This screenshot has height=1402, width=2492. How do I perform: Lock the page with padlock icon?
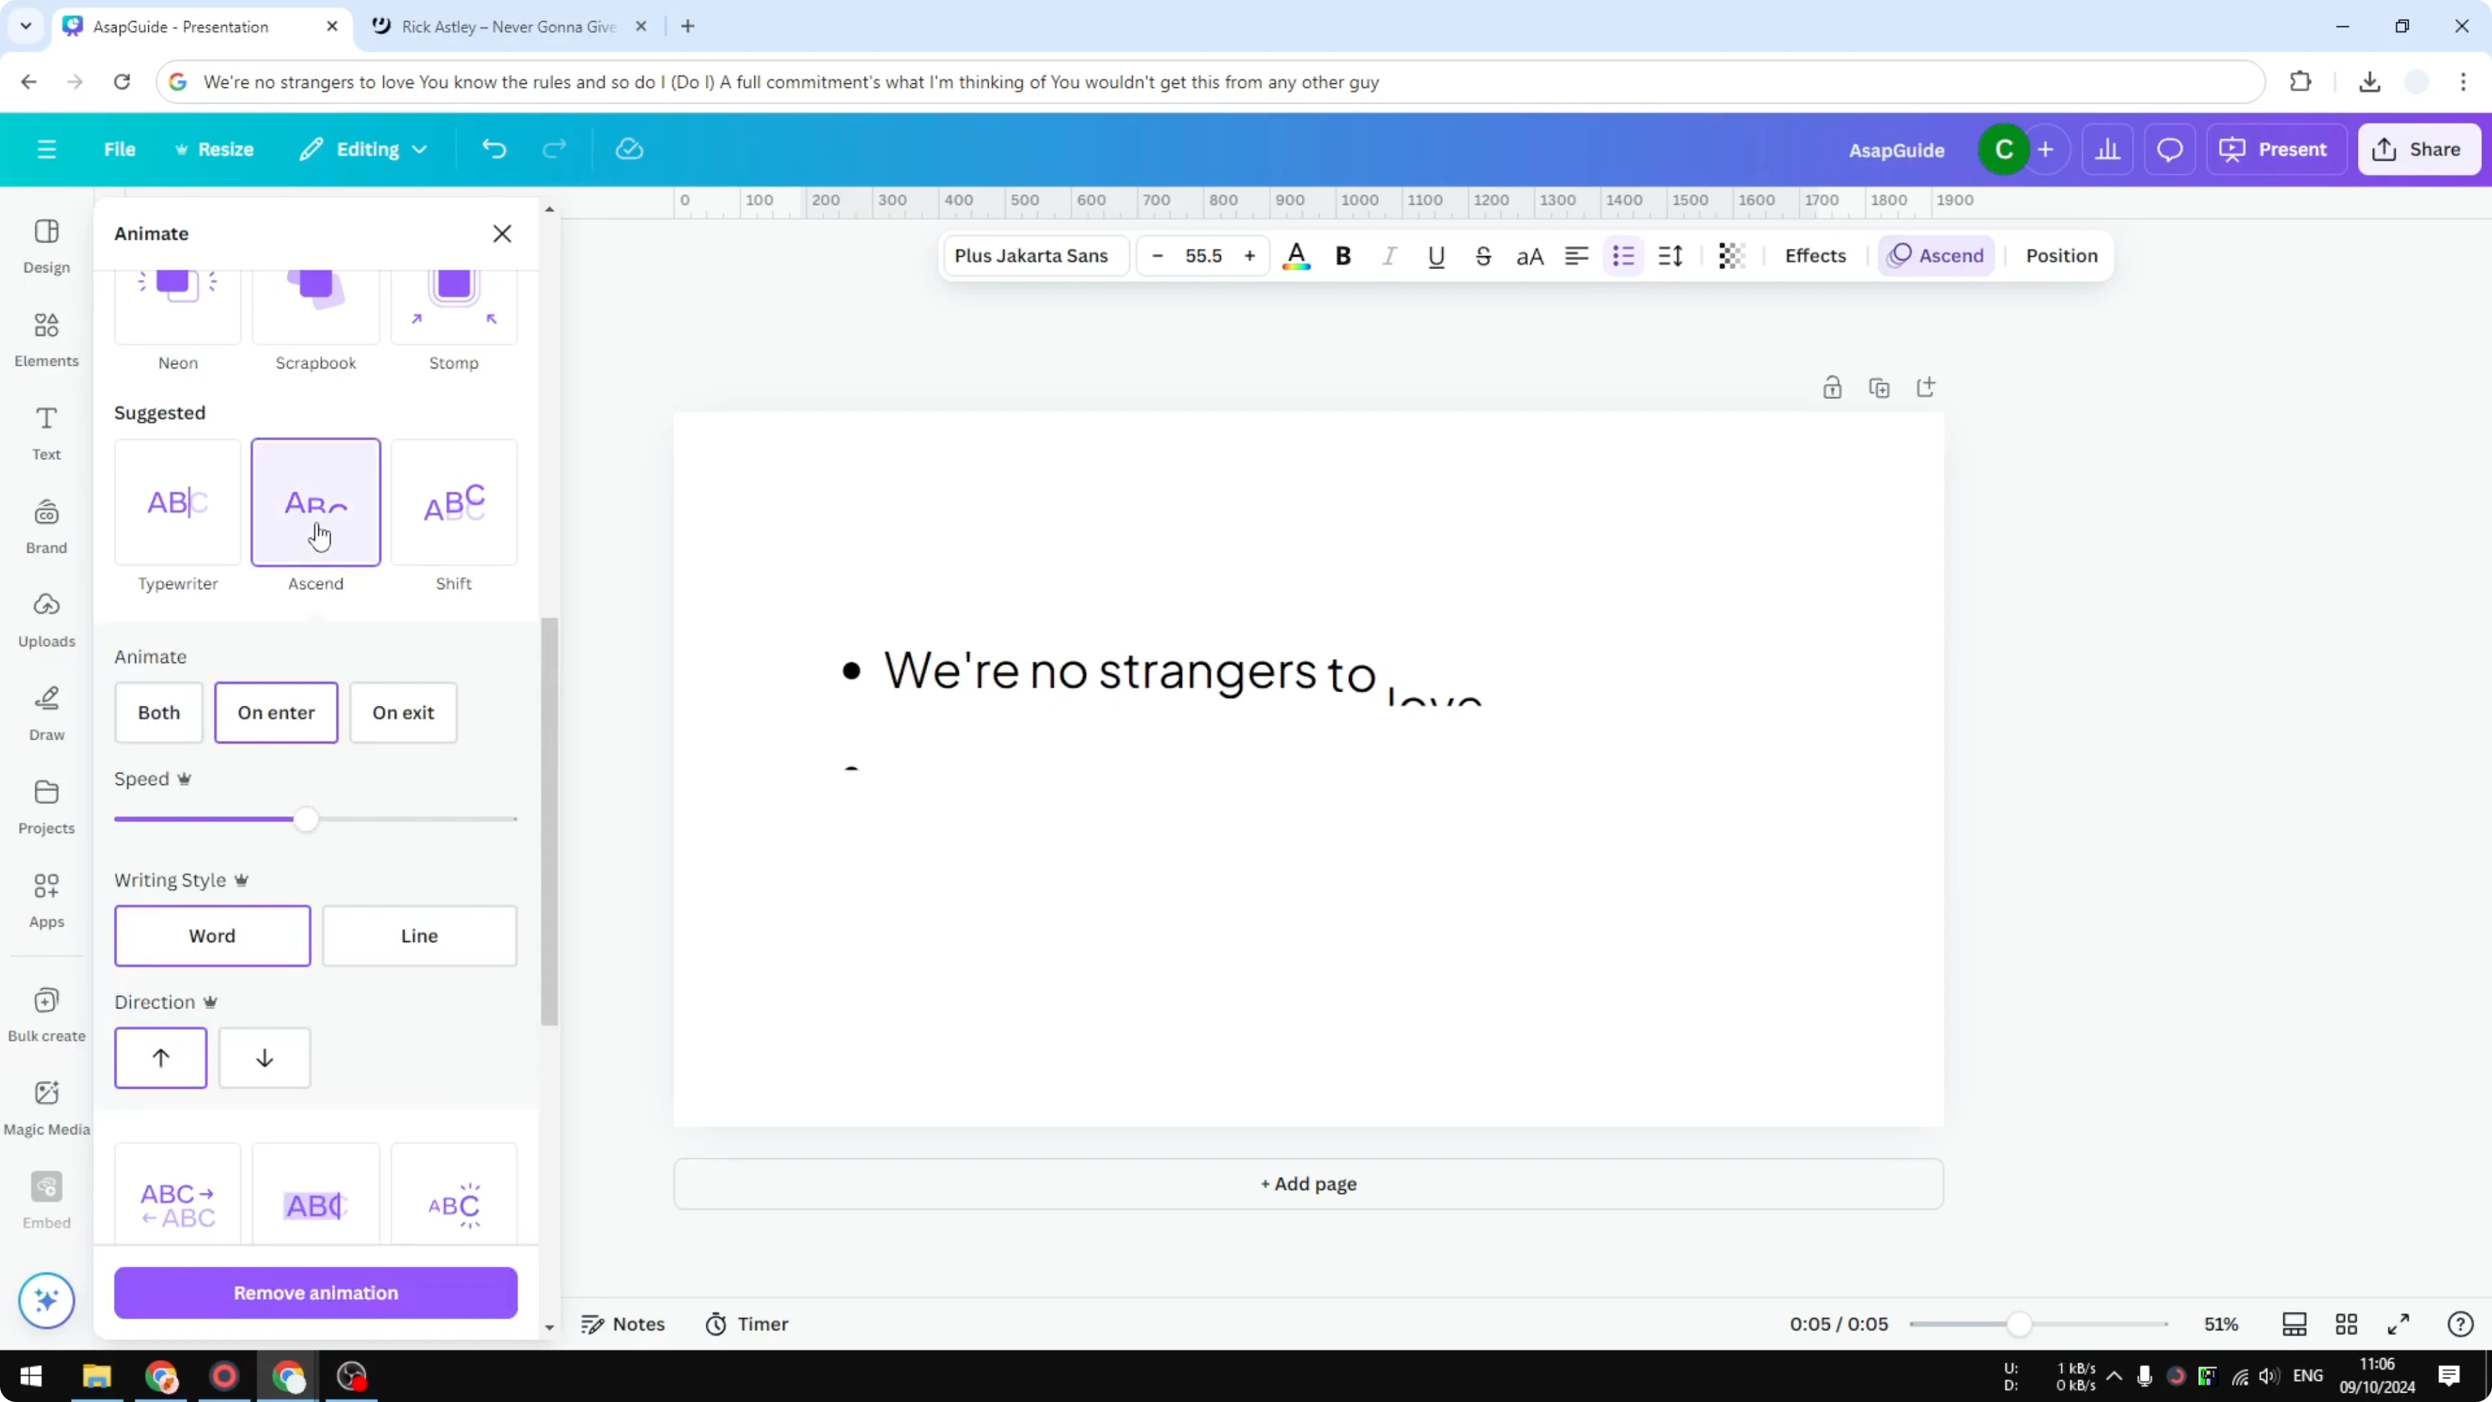tap(1831, 388)
